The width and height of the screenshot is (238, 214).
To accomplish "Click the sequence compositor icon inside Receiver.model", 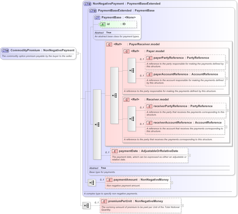I will point(132,119).
